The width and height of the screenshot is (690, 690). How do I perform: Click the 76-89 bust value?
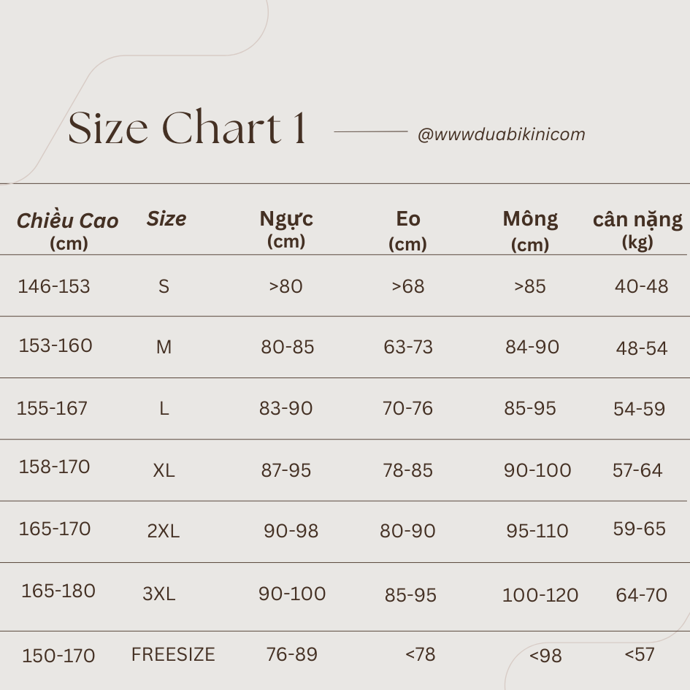(x=291, y=653)
